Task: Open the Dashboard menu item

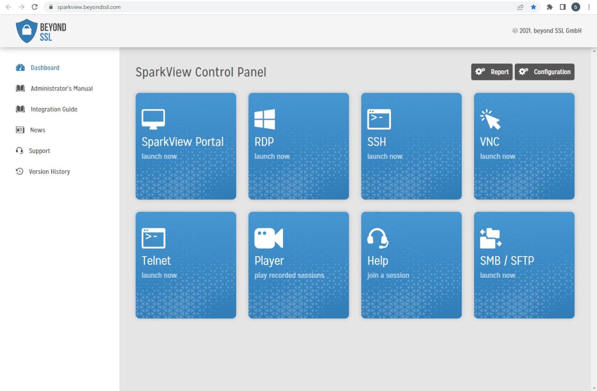Action: [x=45, y=68]
